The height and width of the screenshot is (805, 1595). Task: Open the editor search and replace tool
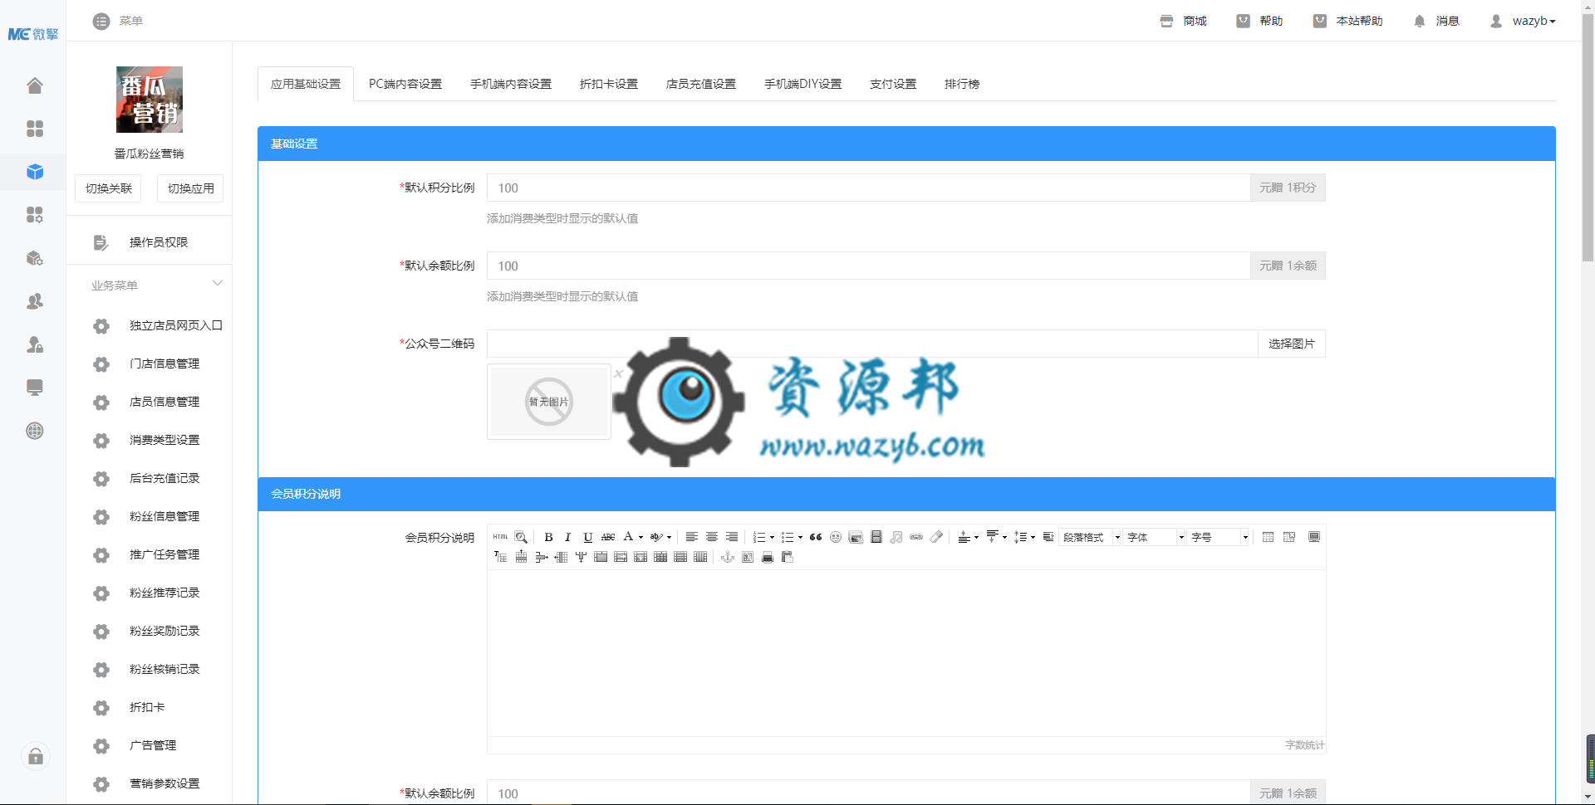(x=521, y=537)
